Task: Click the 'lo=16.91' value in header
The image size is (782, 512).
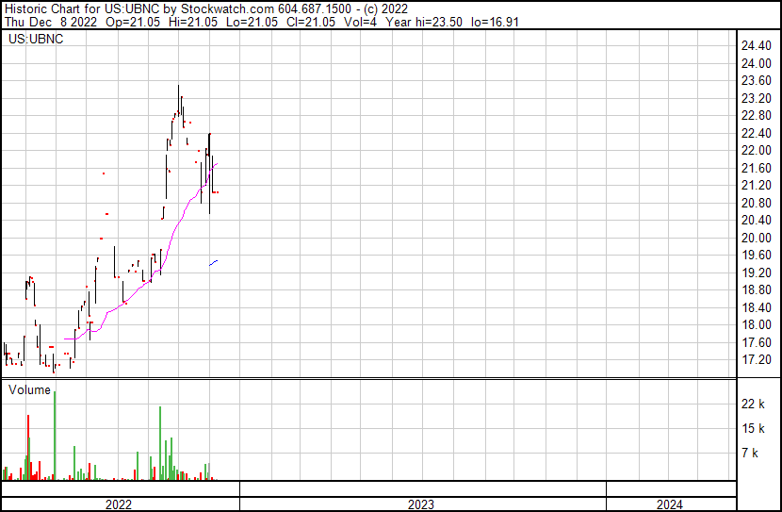Action: (495, 22)
